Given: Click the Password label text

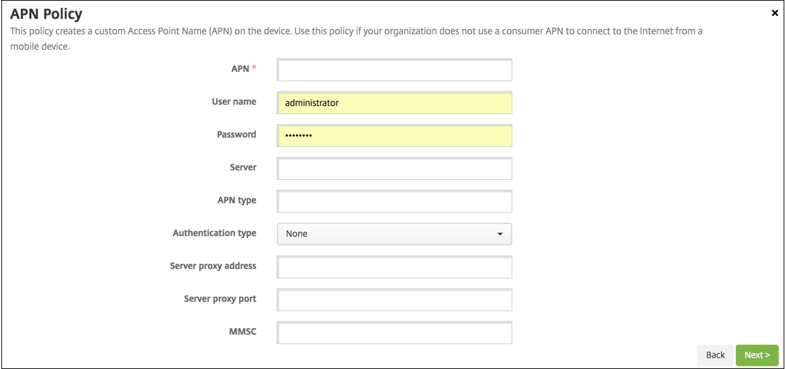Looking at the screenshot, I should pyautogui.click(x=236, y=134).
